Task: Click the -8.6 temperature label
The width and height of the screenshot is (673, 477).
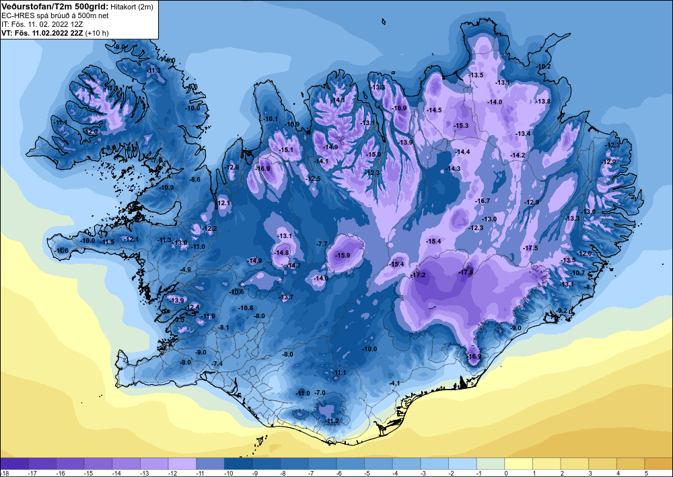Action: [195, 180]
